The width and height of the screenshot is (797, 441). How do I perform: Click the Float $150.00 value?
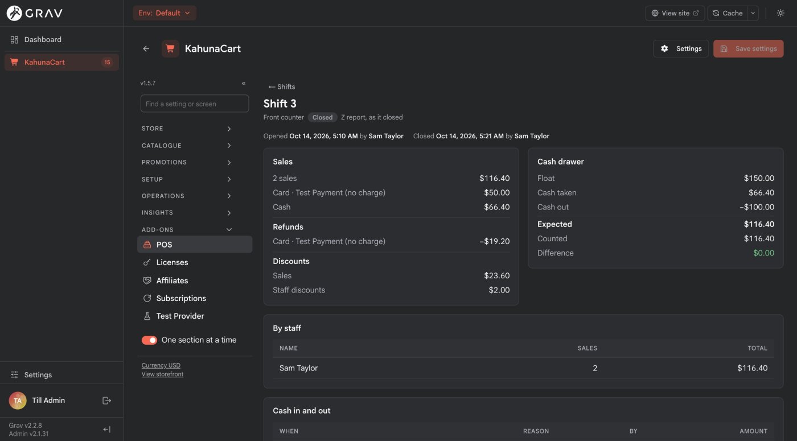759,178
